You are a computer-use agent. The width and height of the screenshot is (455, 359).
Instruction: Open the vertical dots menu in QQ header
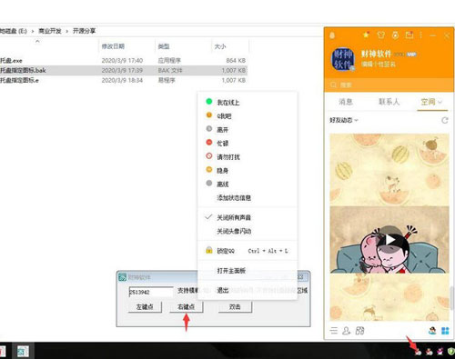(421, 35)
